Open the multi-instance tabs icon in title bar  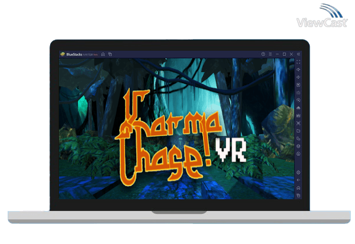click(x=110, y=54)
